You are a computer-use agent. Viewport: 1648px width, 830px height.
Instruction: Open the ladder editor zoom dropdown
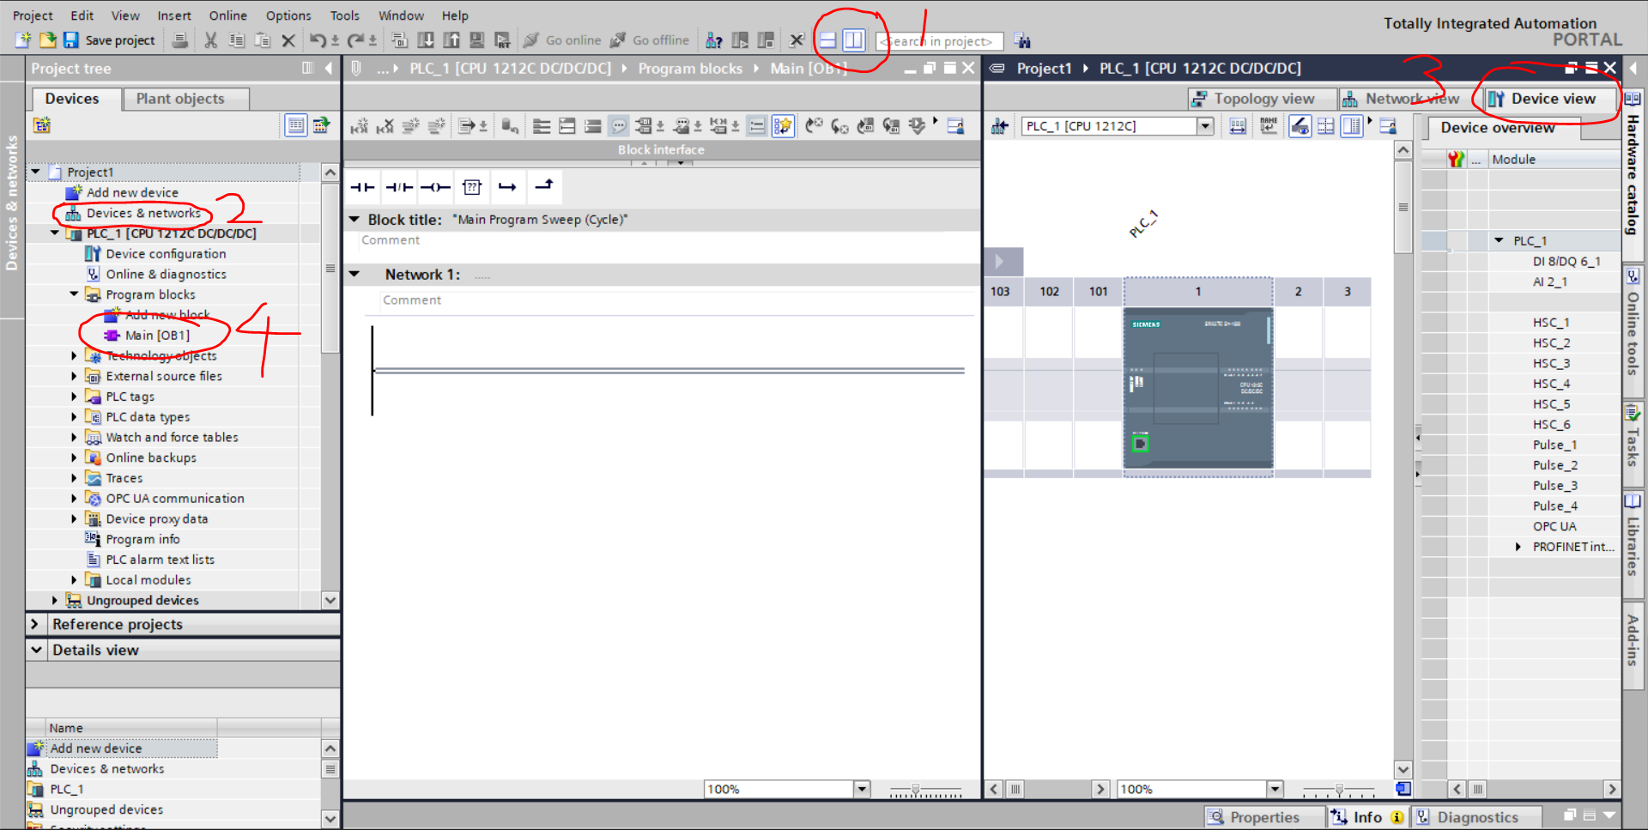click(862, 790)
